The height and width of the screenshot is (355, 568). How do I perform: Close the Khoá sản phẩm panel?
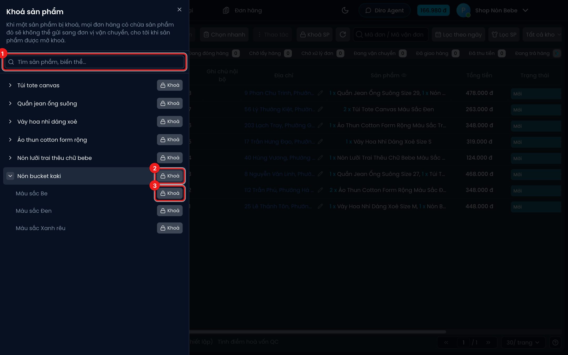click(x=179, y=9)
